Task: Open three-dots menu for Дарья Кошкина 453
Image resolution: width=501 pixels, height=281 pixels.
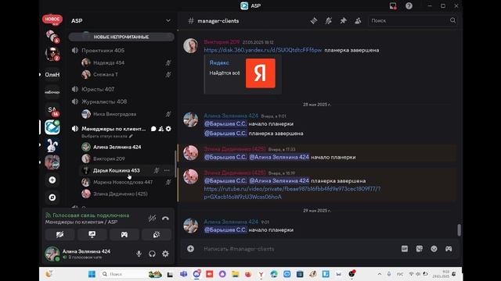Action: coord(167,170)
